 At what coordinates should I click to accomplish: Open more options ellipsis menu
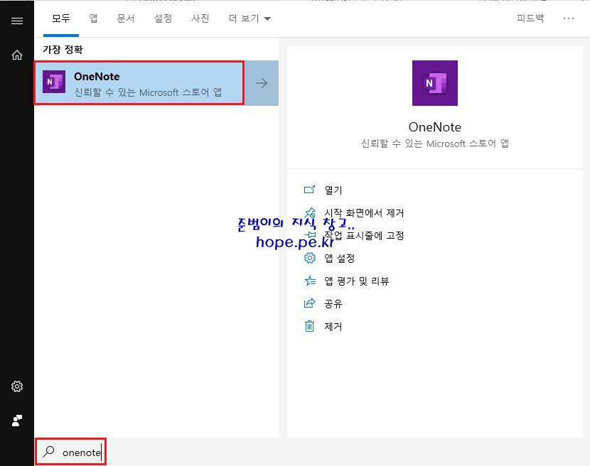click(568, 18)
